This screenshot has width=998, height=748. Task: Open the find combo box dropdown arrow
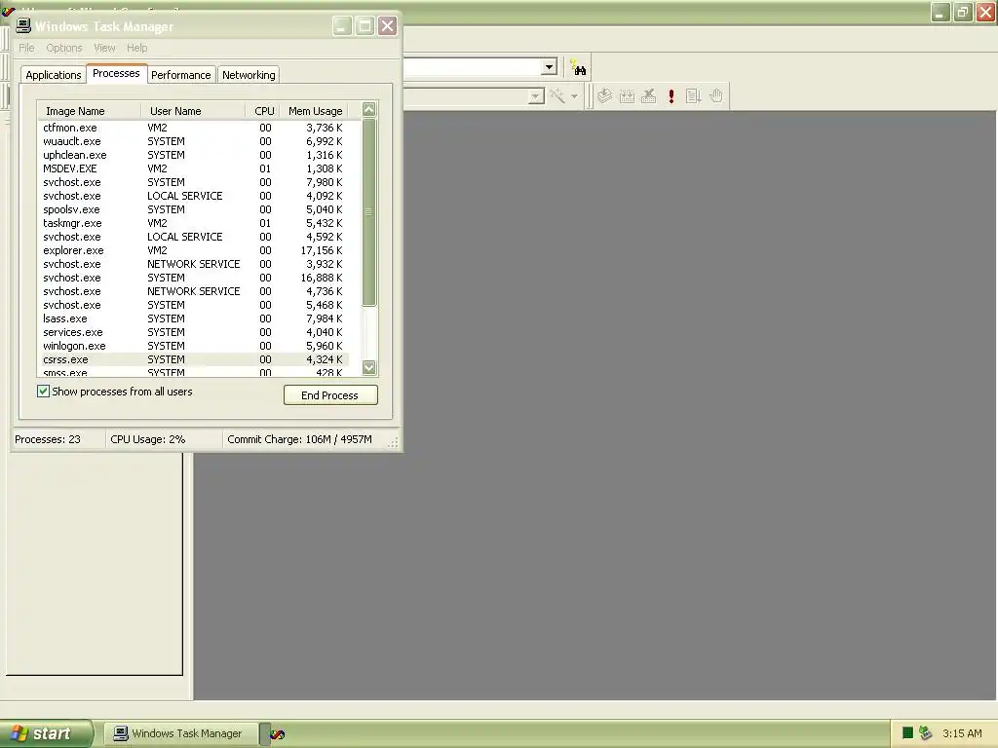click(550, 67)
